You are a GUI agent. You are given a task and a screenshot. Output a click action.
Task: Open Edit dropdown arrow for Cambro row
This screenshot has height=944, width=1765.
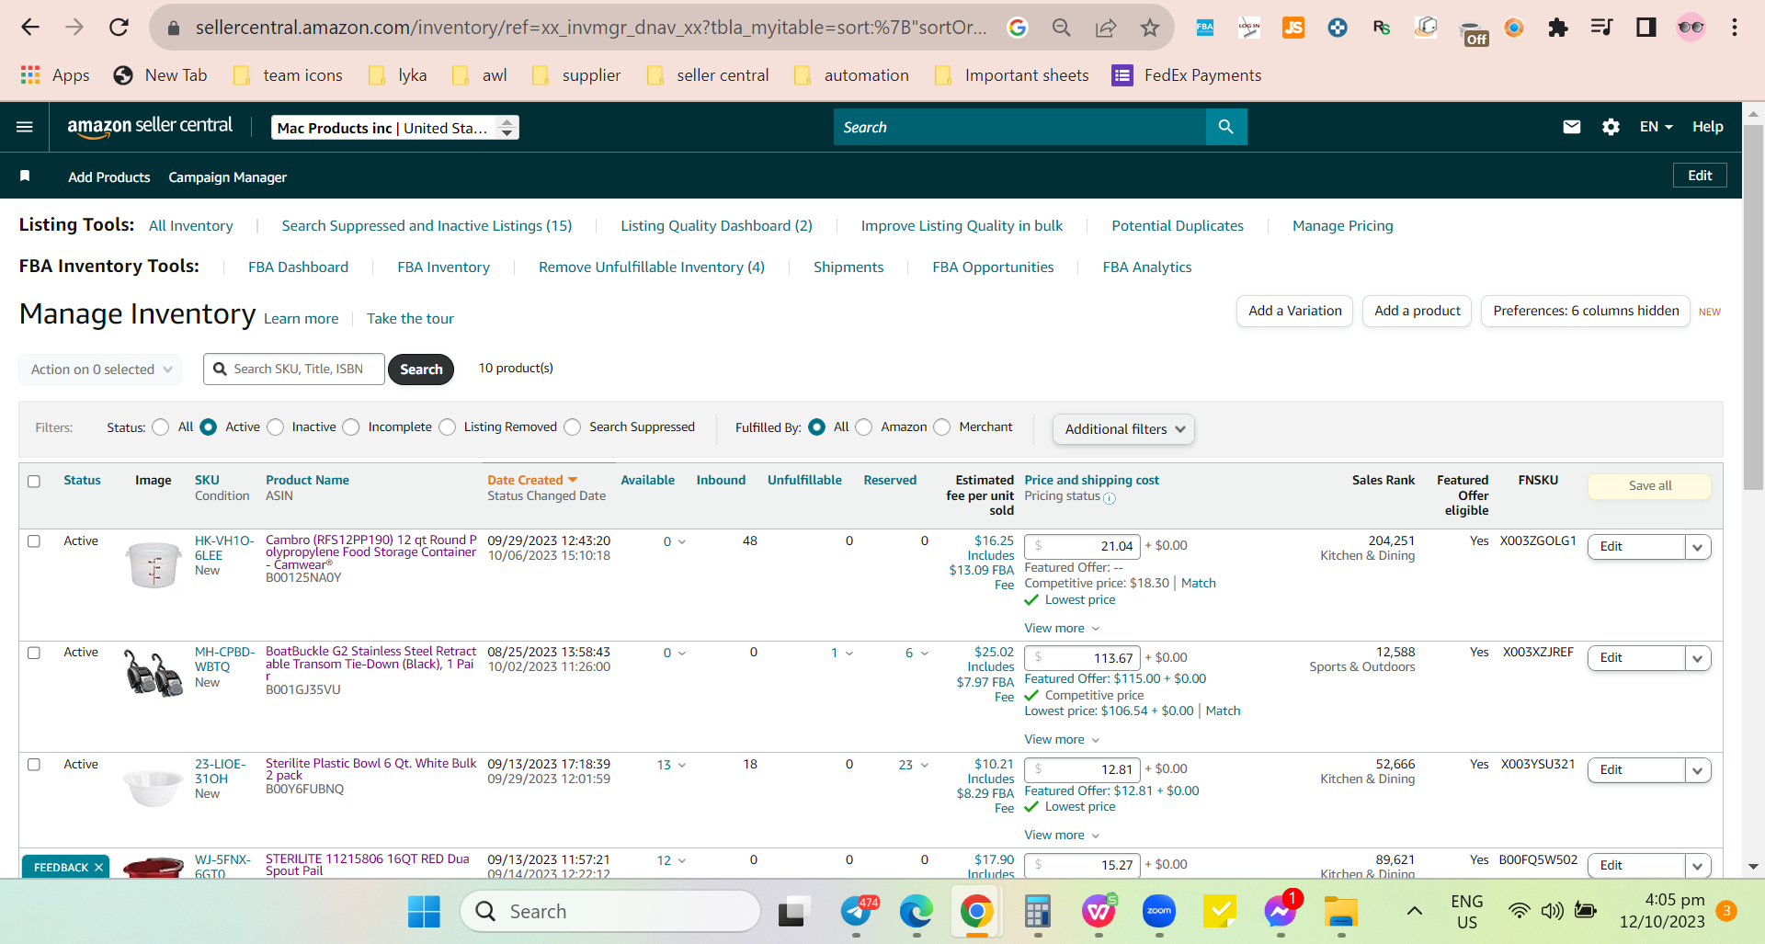point(1698,548)
